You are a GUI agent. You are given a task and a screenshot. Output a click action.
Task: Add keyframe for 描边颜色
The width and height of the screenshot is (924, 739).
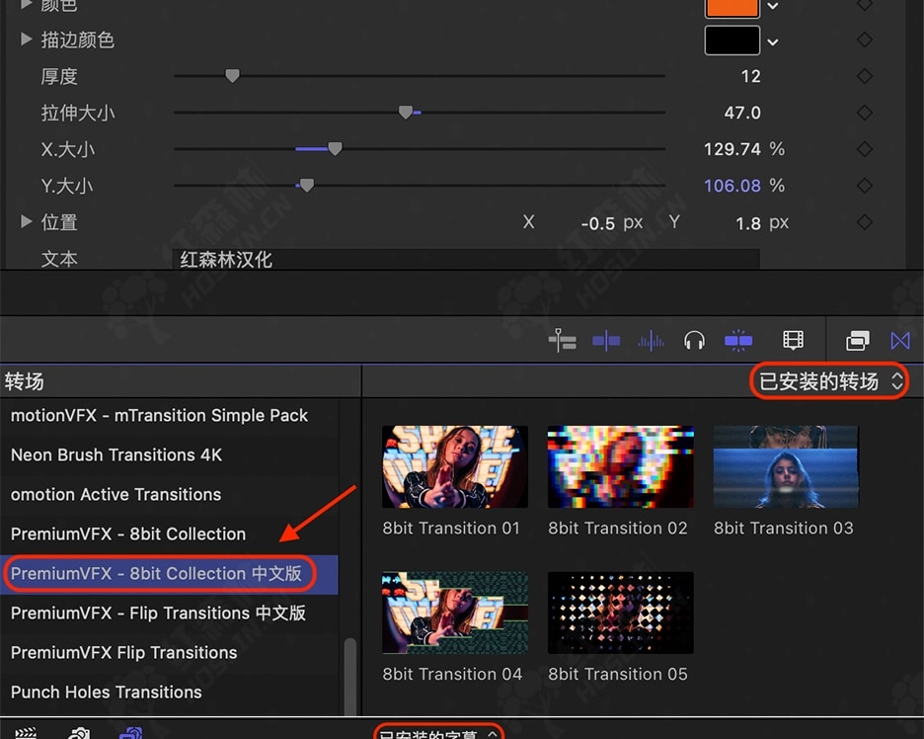865,41
